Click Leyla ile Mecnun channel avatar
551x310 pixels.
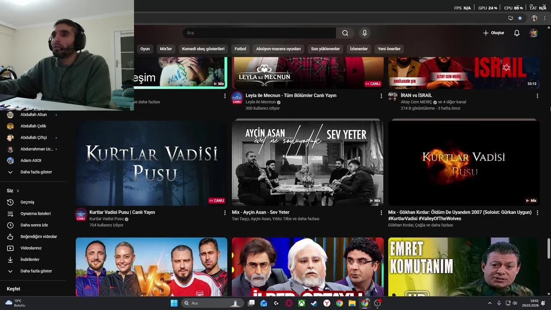pos(237,98)
